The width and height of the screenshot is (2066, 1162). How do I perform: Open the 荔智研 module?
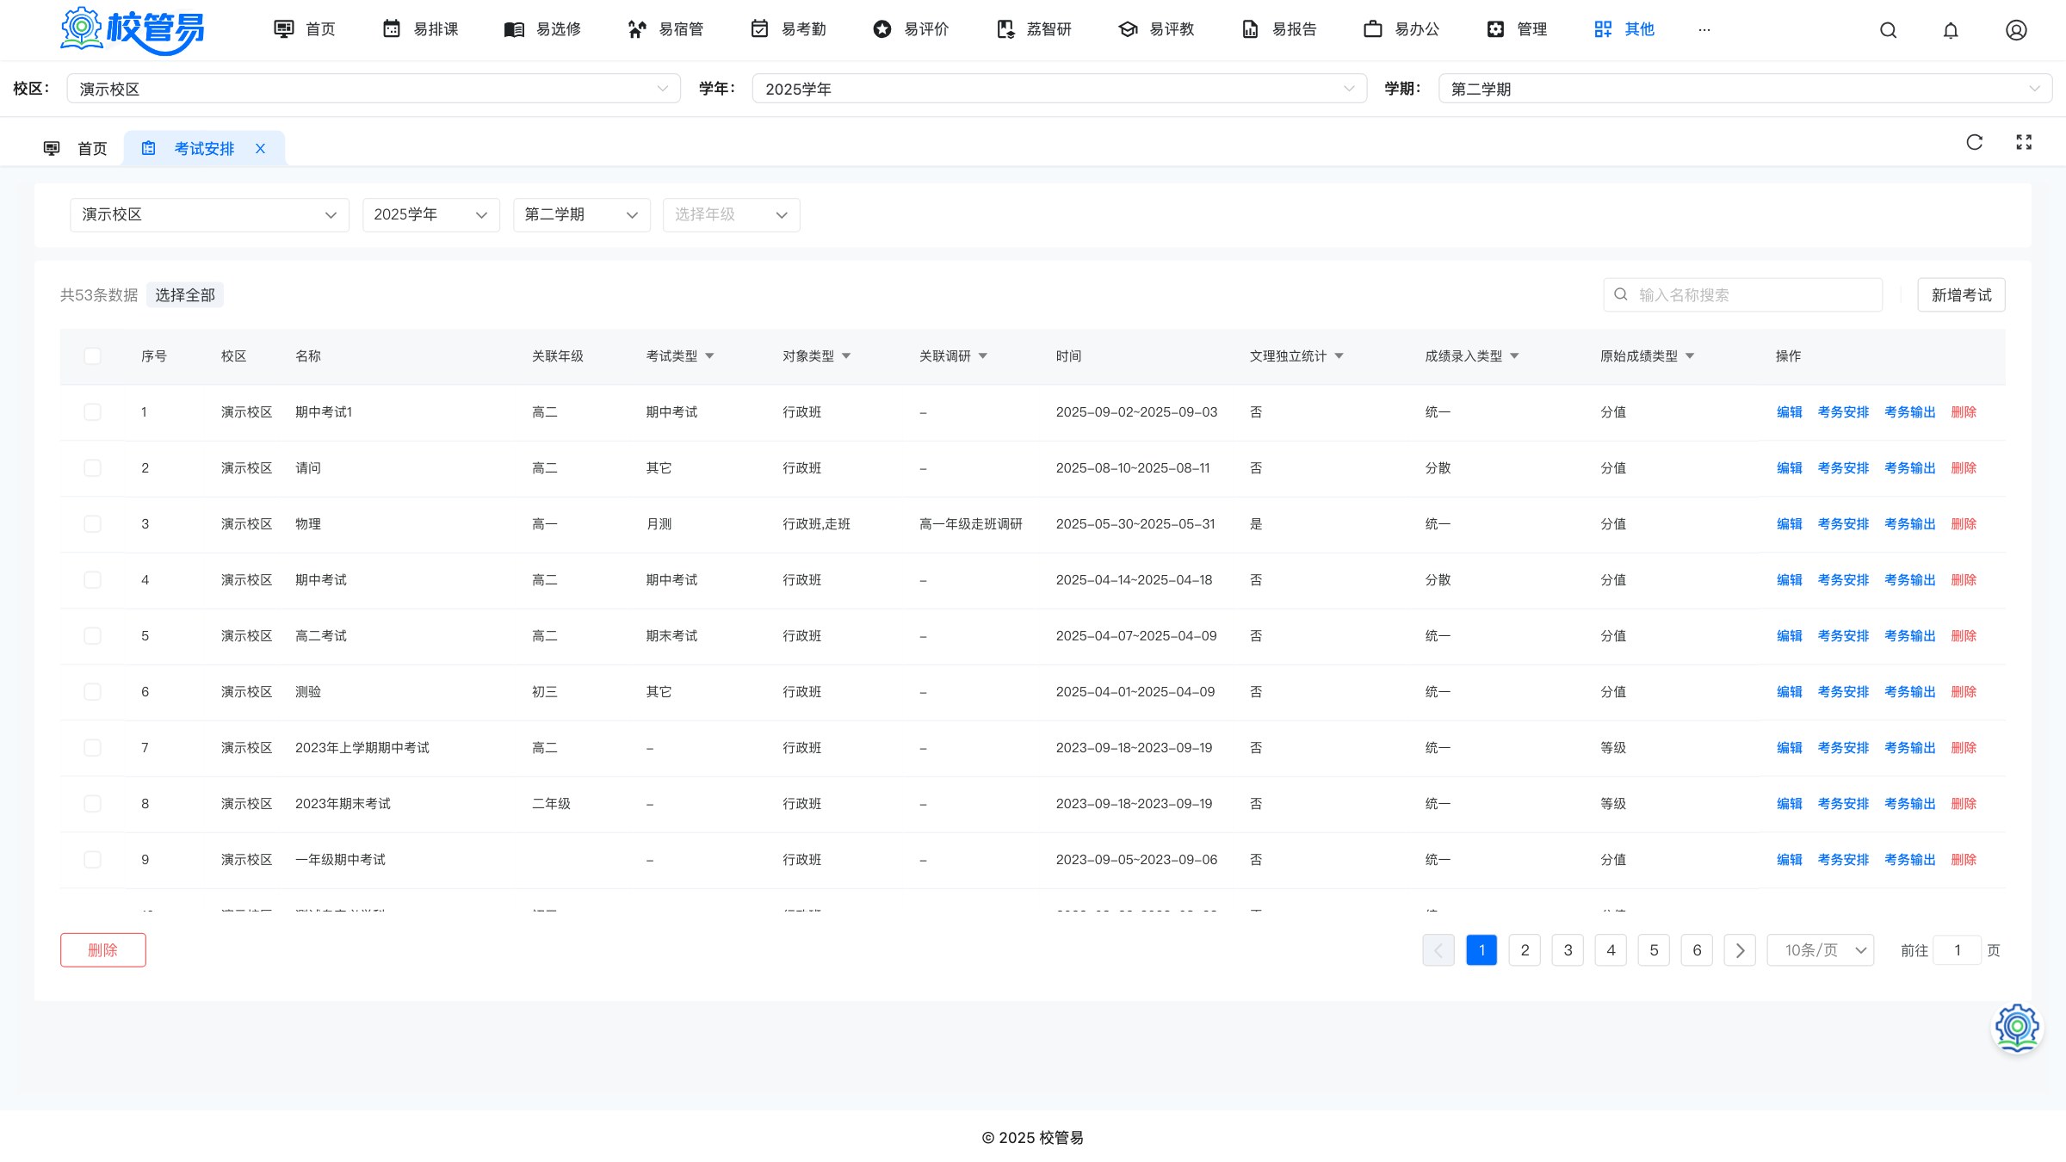(x=1033, y=29)
